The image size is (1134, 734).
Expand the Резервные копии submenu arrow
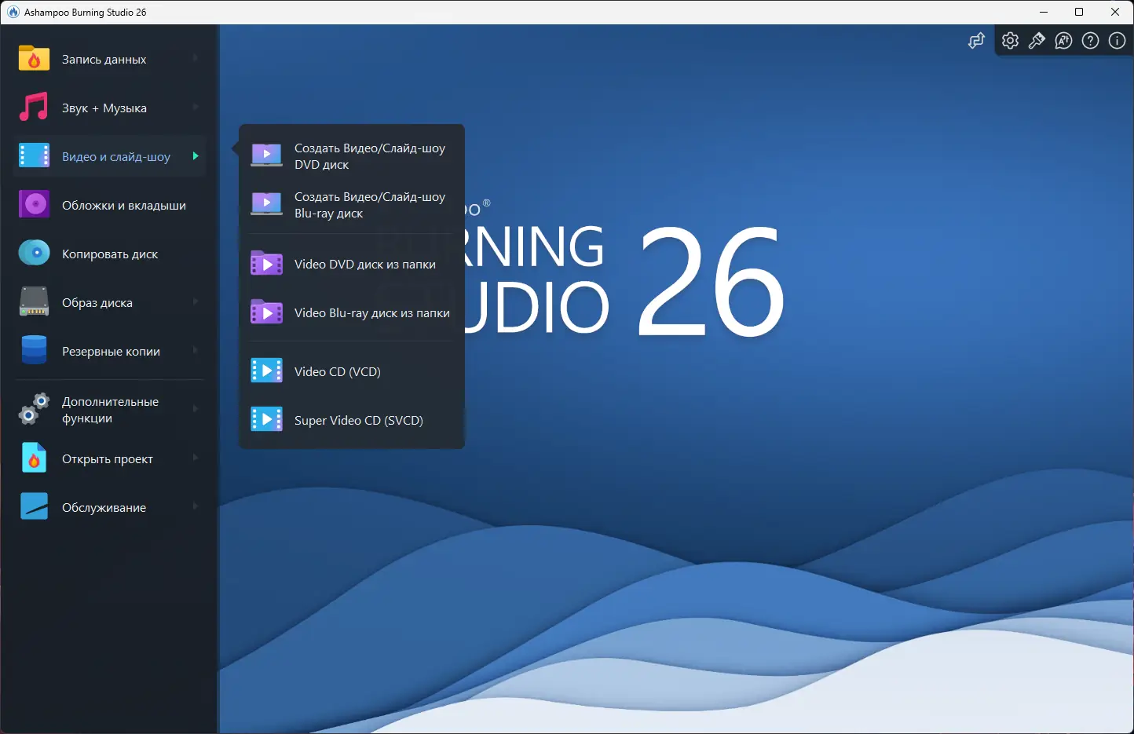click(196, 350)
